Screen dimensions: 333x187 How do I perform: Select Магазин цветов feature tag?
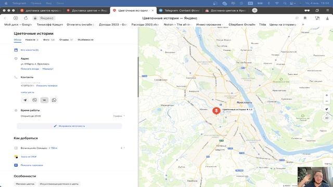coord(25,184)
